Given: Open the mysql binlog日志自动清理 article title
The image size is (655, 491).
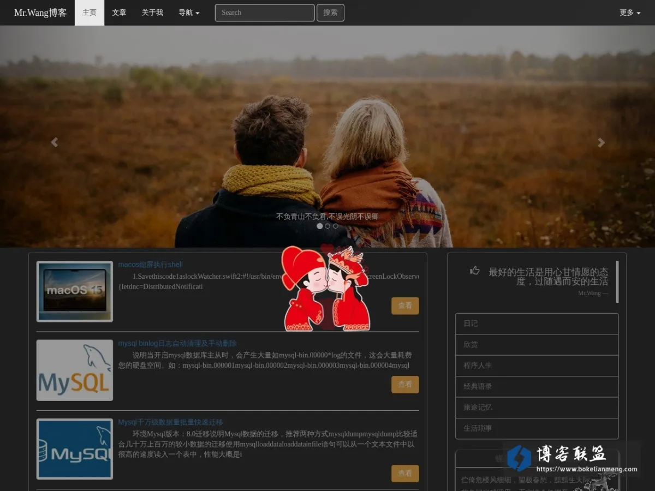Looking at the screenshot, I should point(177,343).
